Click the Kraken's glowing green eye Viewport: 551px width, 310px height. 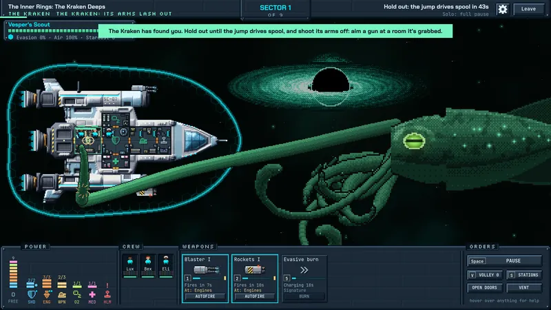click(x=414, y=141)
